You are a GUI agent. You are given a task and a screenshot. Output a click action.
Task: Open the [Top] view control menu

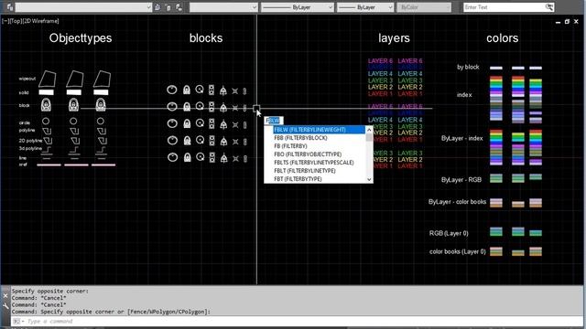16,21
